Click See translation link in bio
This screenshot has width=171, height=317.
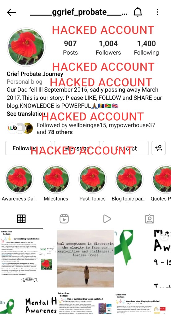coord(25,114)
